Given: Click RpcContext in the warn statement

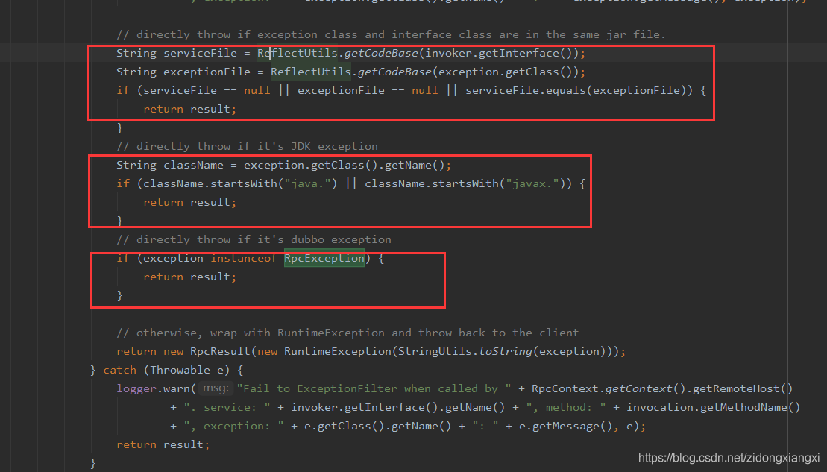Looking at the screenshot, I should pos(565,388).
